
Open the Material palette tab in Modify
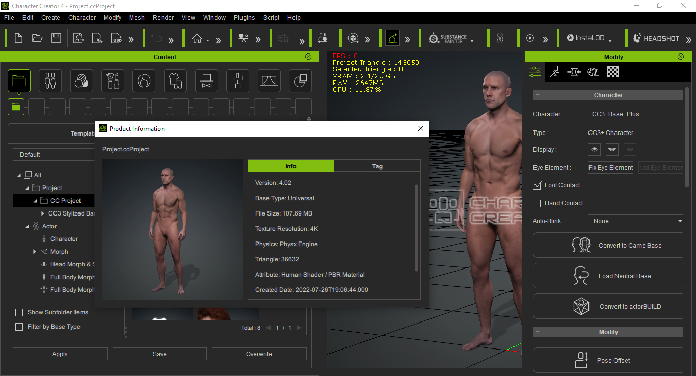point(593,72)
